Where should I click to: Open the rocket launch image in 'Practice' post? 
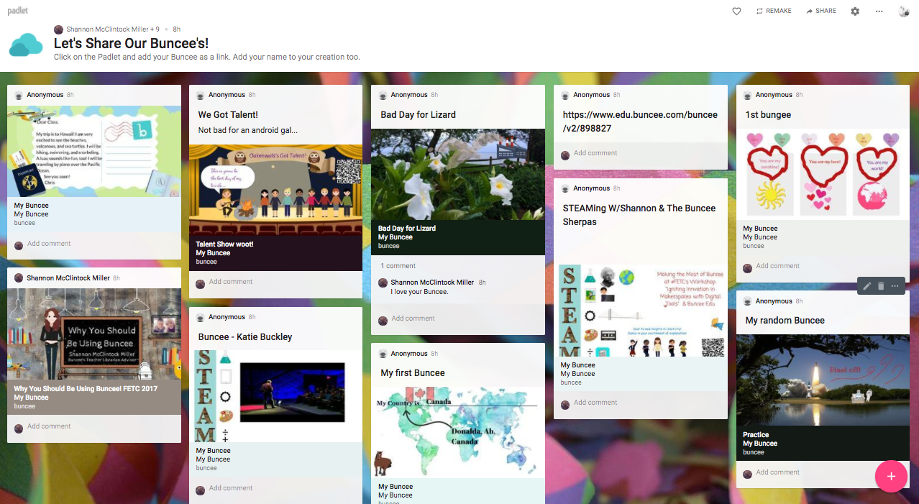click(823, 380)
